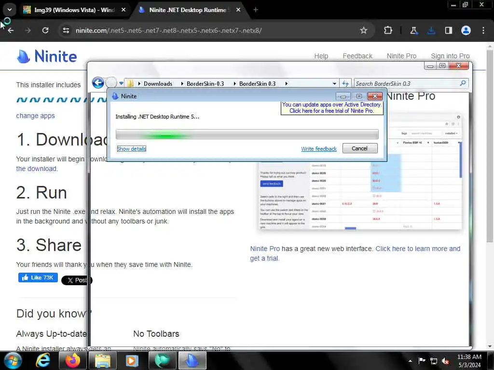The image size is (494, 370).
Task: Show hidden system tray icons
Action: [x=410, y=360]
